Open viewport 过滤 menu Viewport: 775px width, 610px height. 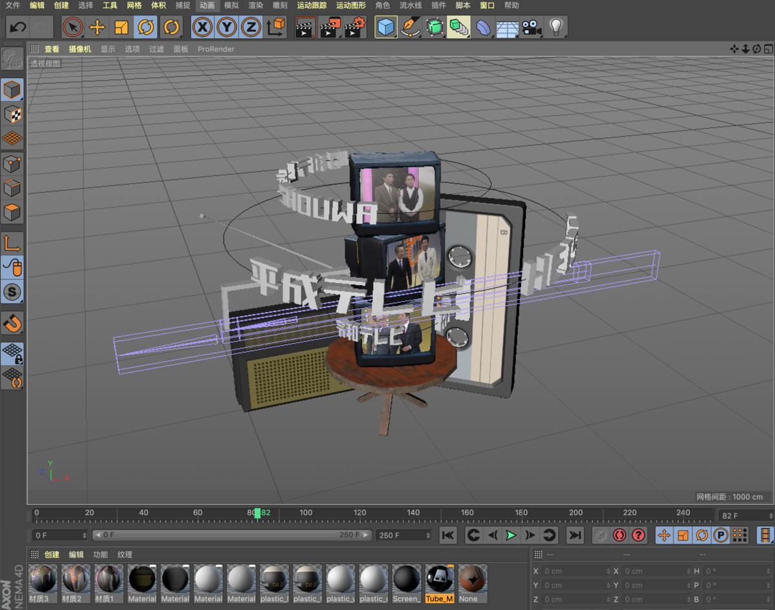[x=156, y=49]
